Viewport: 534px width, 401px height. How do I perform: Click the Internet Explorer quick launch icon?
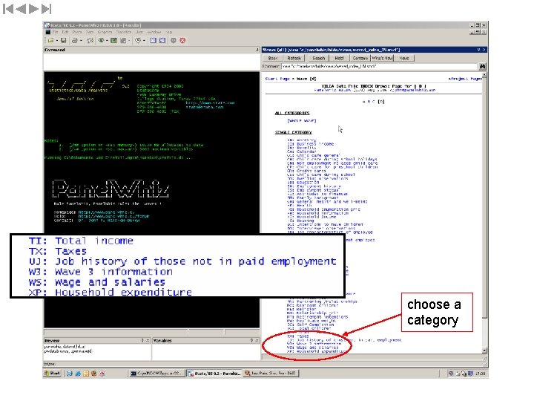[x=78, y=374]
